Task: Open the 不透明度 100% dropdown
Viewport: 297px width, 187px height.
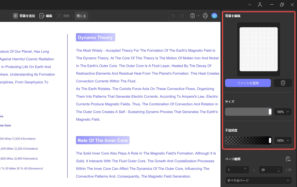Action: [283, 140]
